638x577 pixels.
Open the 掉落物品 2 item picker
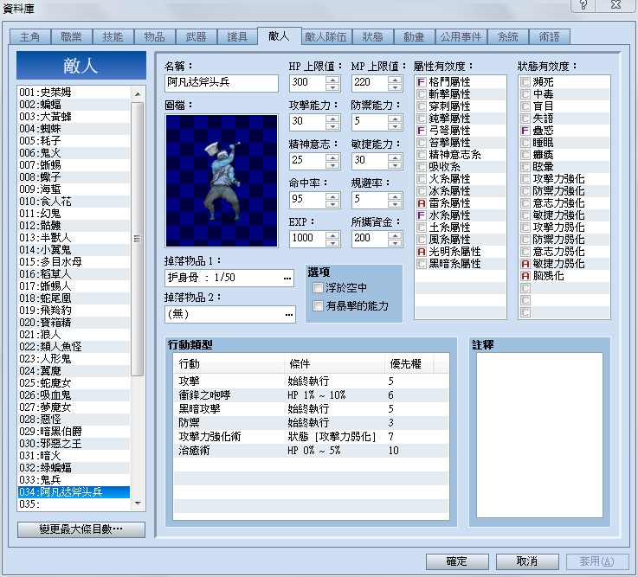288,315
